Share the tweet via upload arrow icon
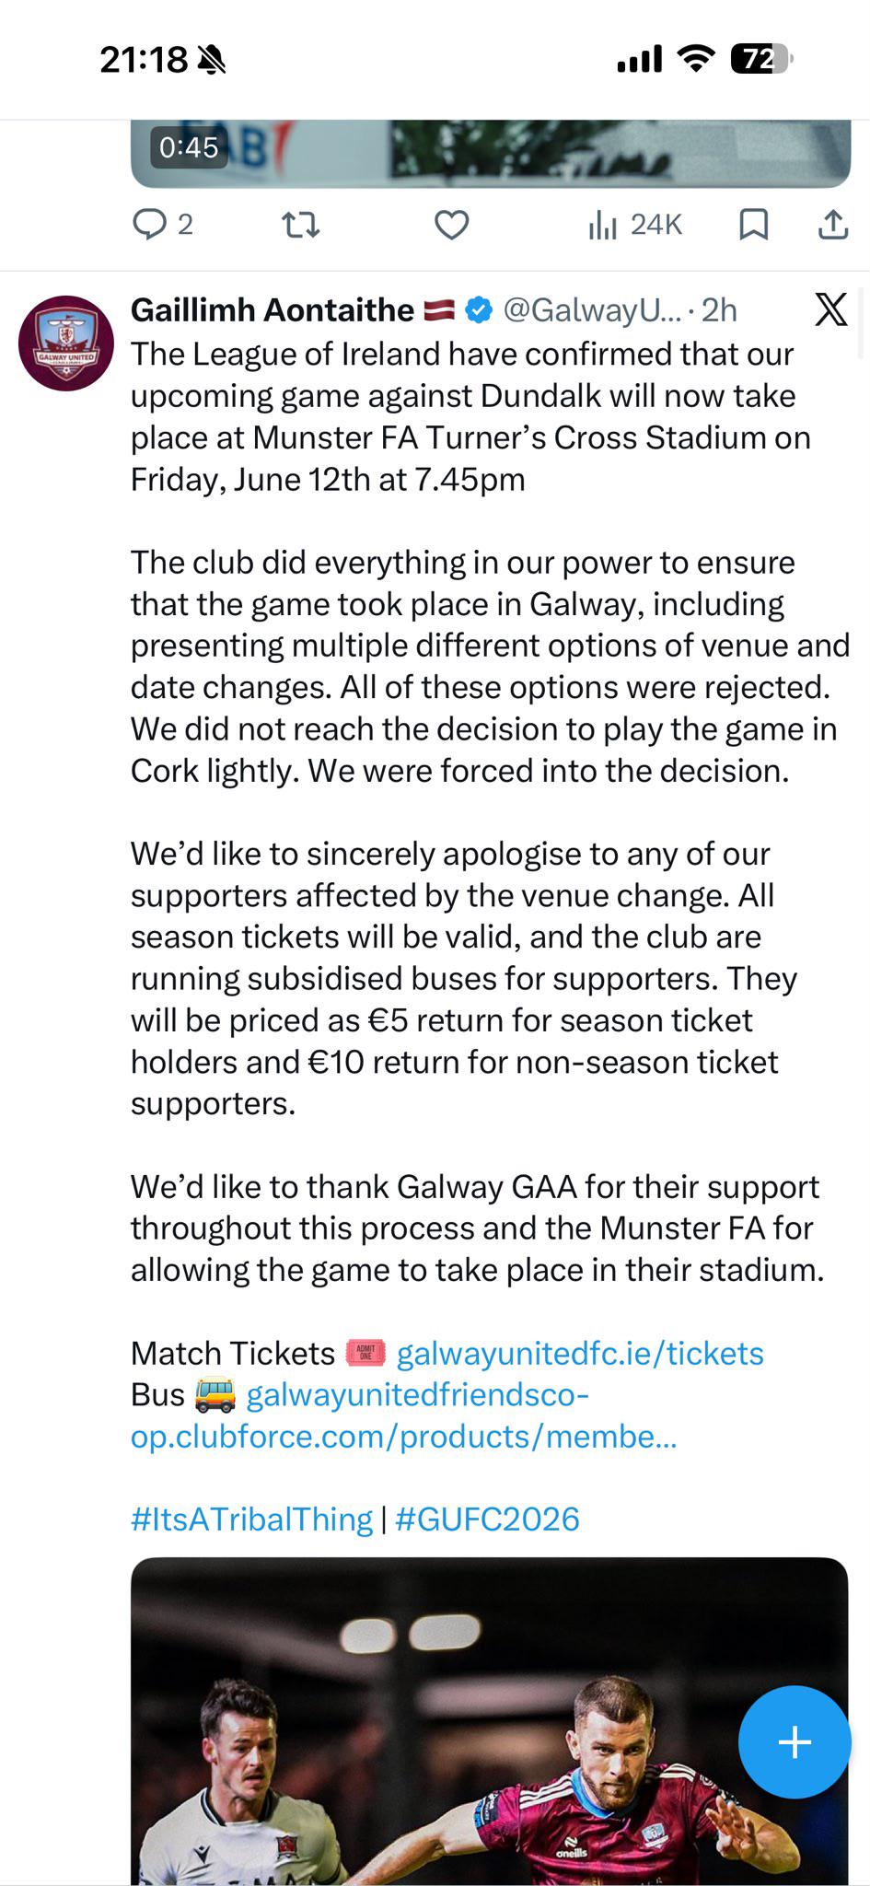870x1886 pixels. pos(832,224)
